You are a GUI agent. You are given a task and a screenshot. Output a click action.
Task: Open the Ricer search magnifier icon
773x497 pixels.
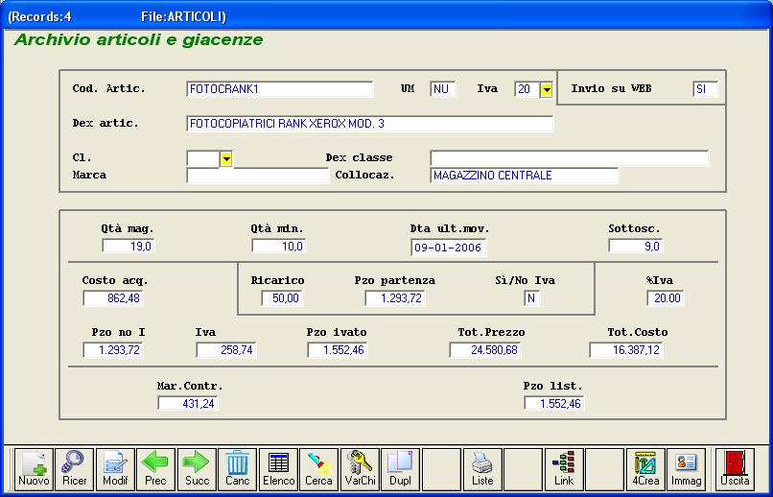tap(75, 469)
